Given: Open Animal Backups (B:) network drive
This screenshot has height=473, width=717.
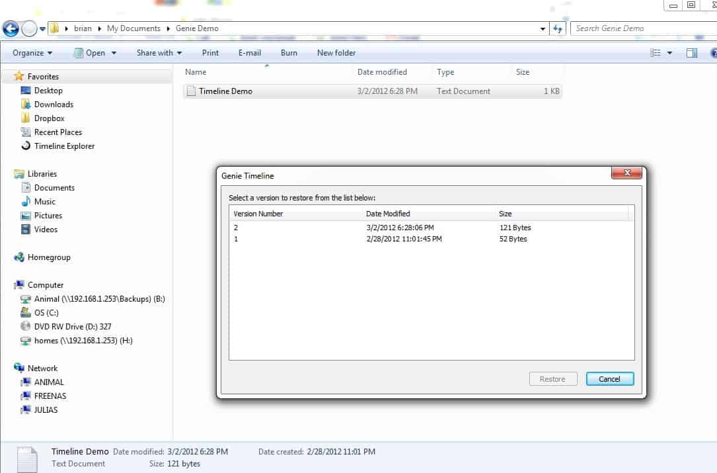Looking at the screenshot, I should [x=99, y=299].
